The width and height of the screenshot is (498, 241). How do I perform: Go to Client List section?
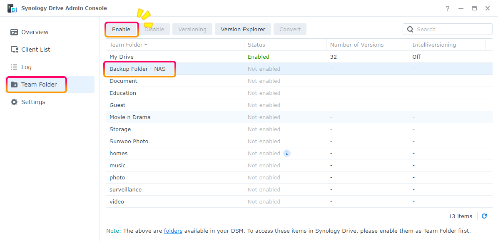pos(50,50)
